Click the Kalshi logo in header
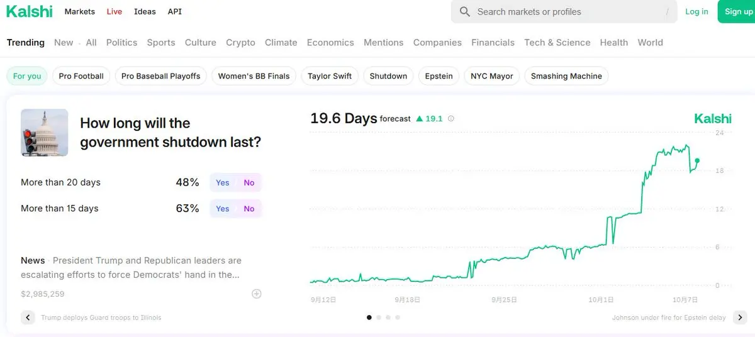755x337 pixels. click(30, 11)
